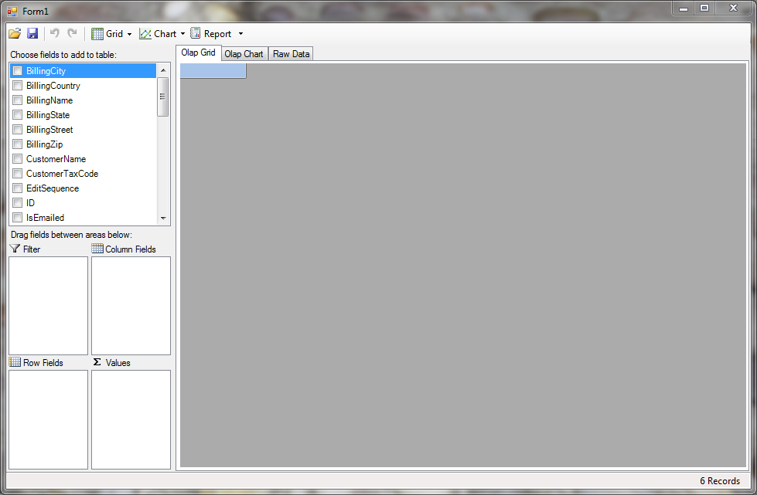Tick the IsEmailed field checkbox
Viewport: 757px width, 495px height.
tap(17, 218)
